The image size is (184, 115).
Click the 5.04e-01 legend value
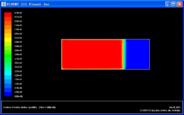tap(18, 50)
